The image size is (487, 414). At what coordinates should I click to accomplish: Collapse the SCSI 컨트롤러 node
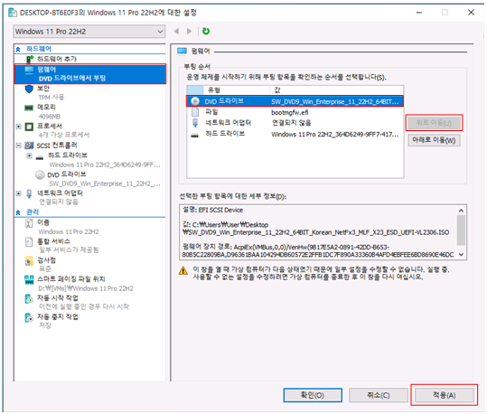point(19,146)
